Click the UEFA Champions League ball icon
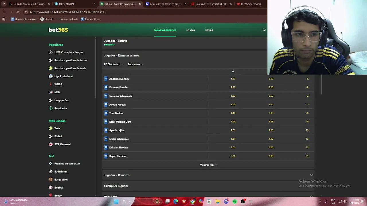This screenshot has width=367, height=206. coord(51,52)
